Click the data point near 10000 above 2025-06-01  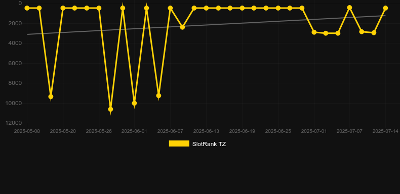pyautogui.click(x=134, y=103)
